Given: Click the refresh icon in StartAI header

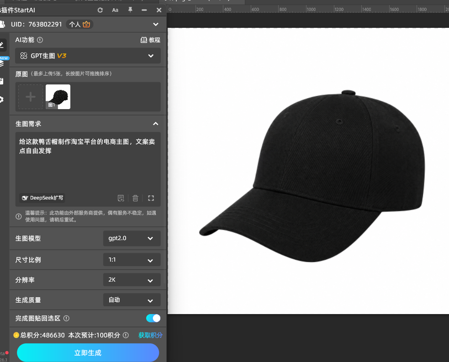Looking at the screenshot, I should coord(100,10).
